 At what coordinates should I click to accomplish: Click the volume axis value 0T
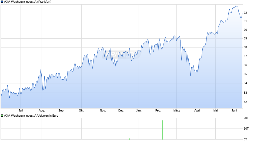point(245,139)
